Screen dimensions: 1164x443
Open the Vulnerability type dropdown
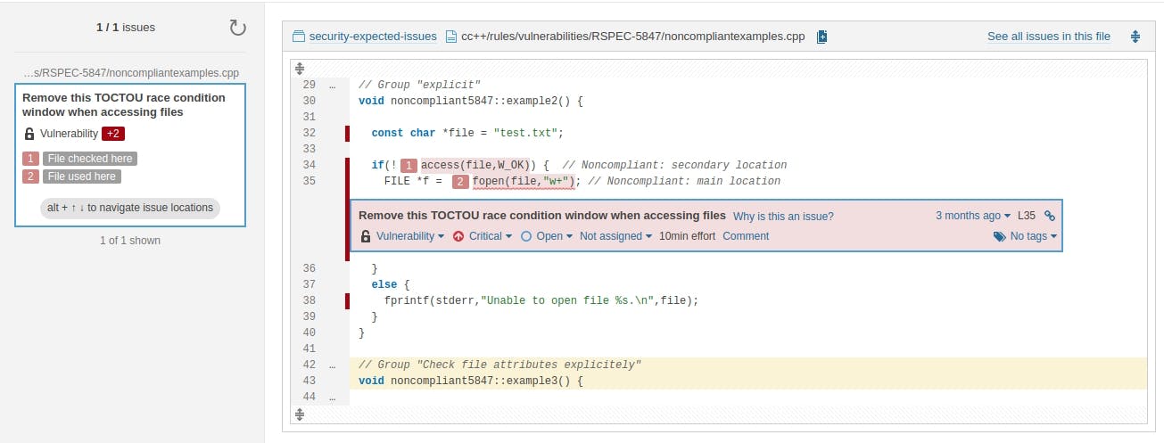point(409,236)
